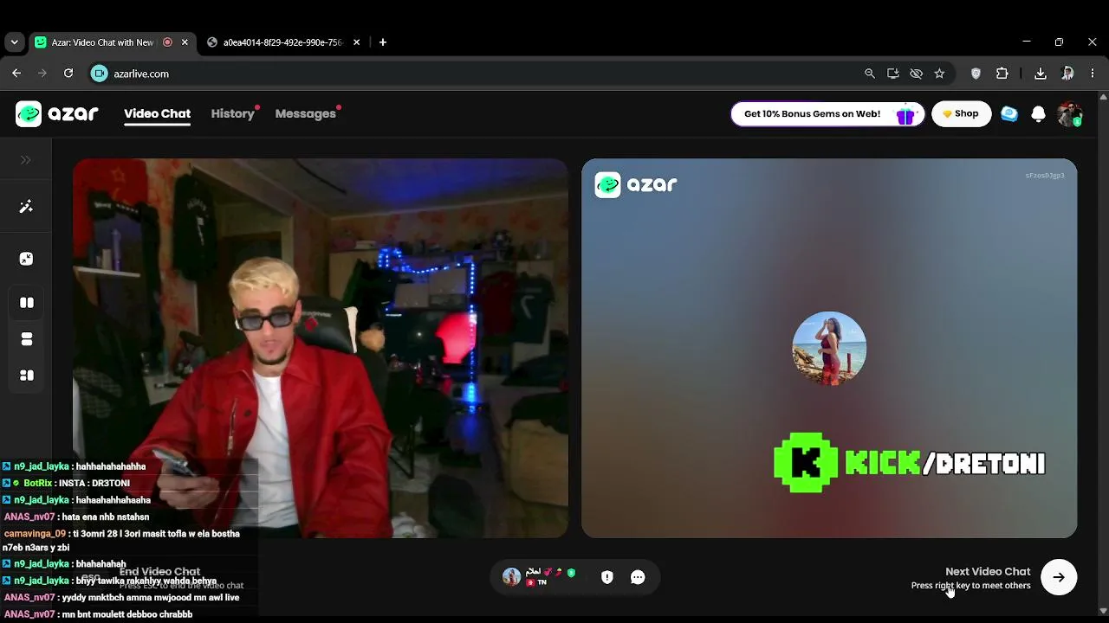Open a new browser tab
The image size is (1109, 623).
click(x=383, y=42)
